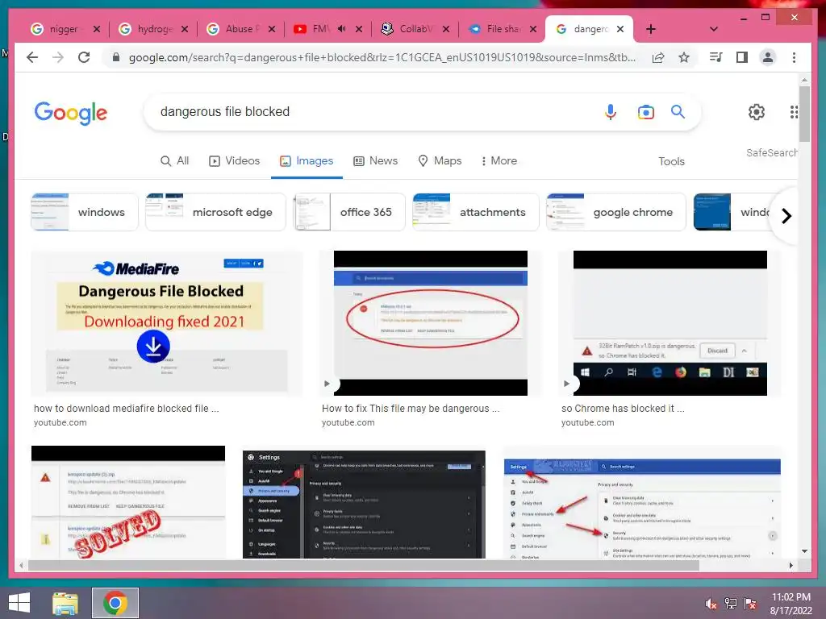This screenshot has width=826, height=619.
Task: Open the MediaFire Dangerous File Blocked thumbnail
Action: tap(167, 323)
